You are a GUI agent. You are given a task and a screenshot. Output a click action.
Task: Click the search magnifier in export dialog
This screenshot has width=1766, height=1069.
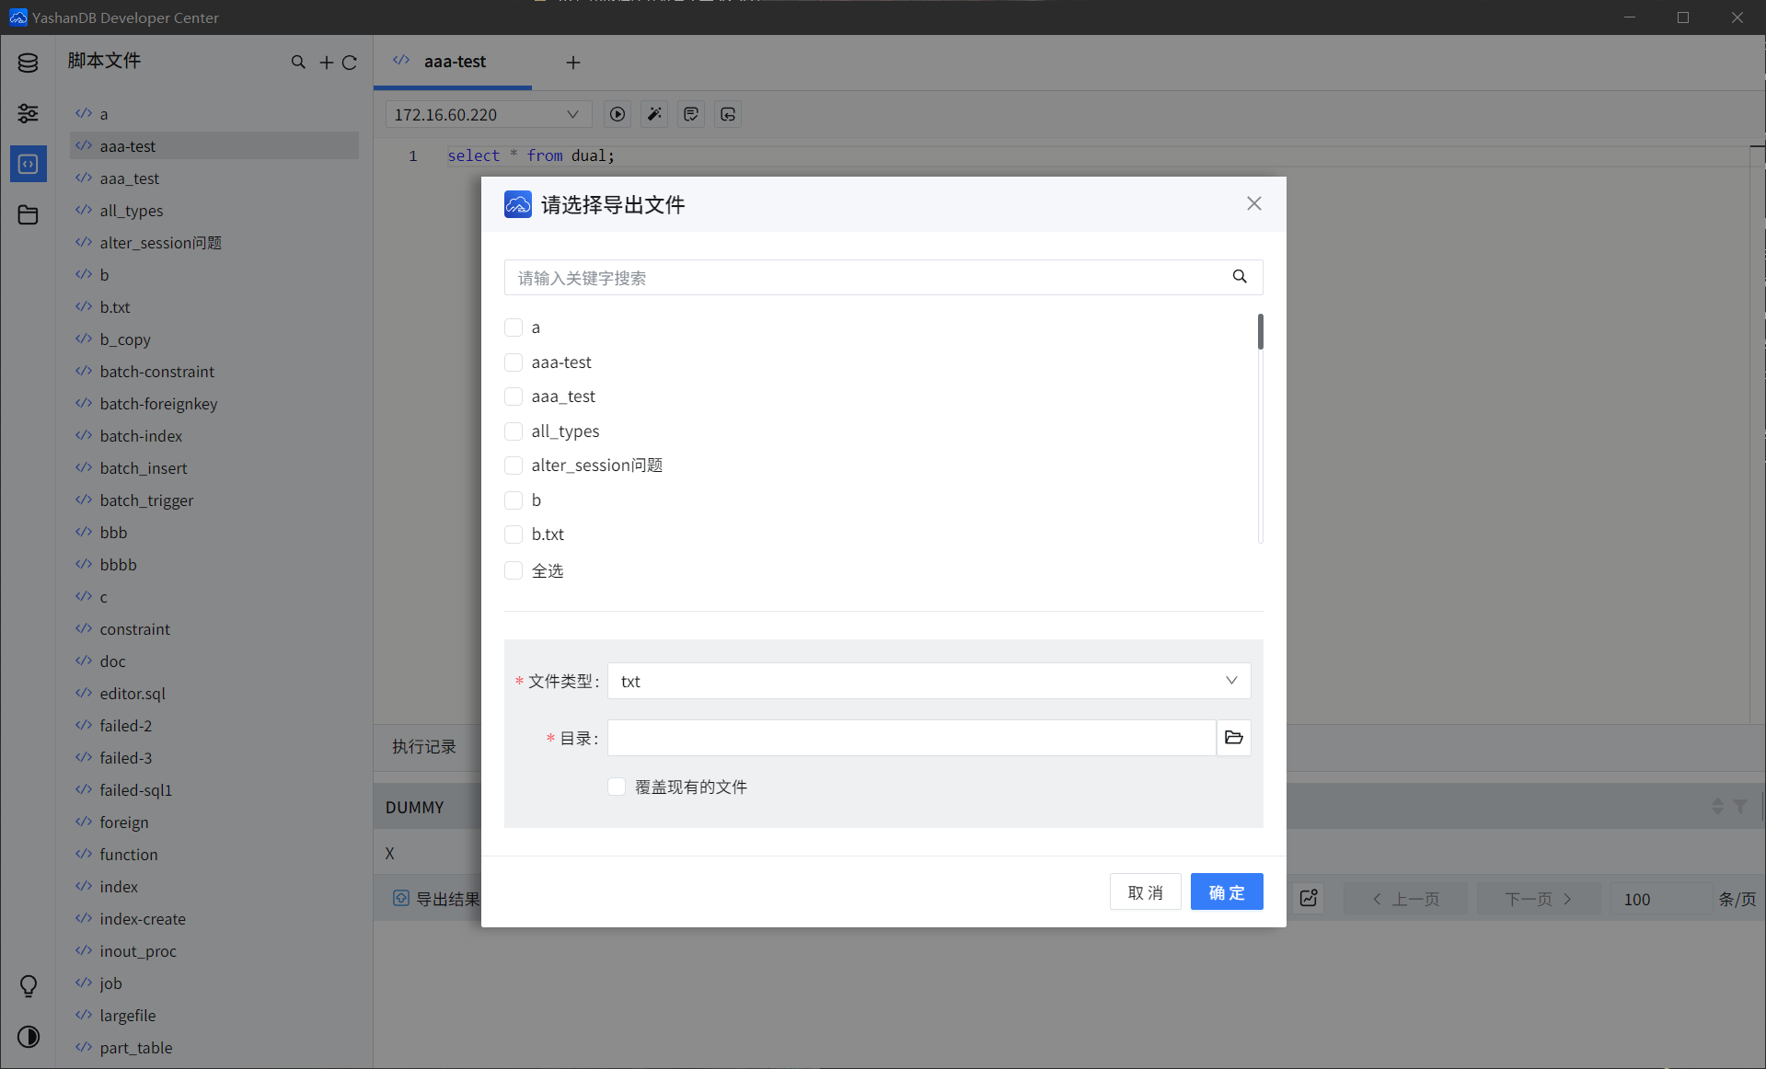(1240, 277)
